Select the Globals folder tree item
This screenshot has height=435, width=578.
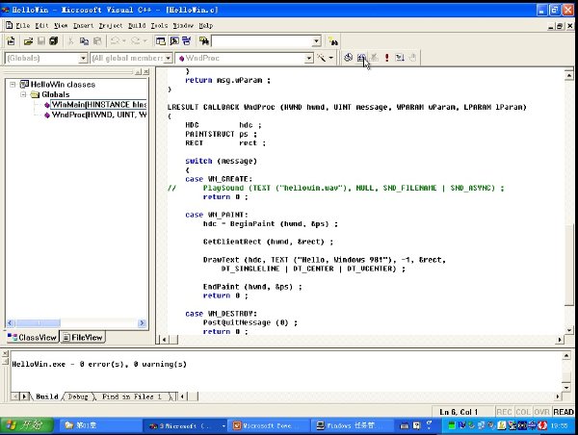click(x=55, y=94)
